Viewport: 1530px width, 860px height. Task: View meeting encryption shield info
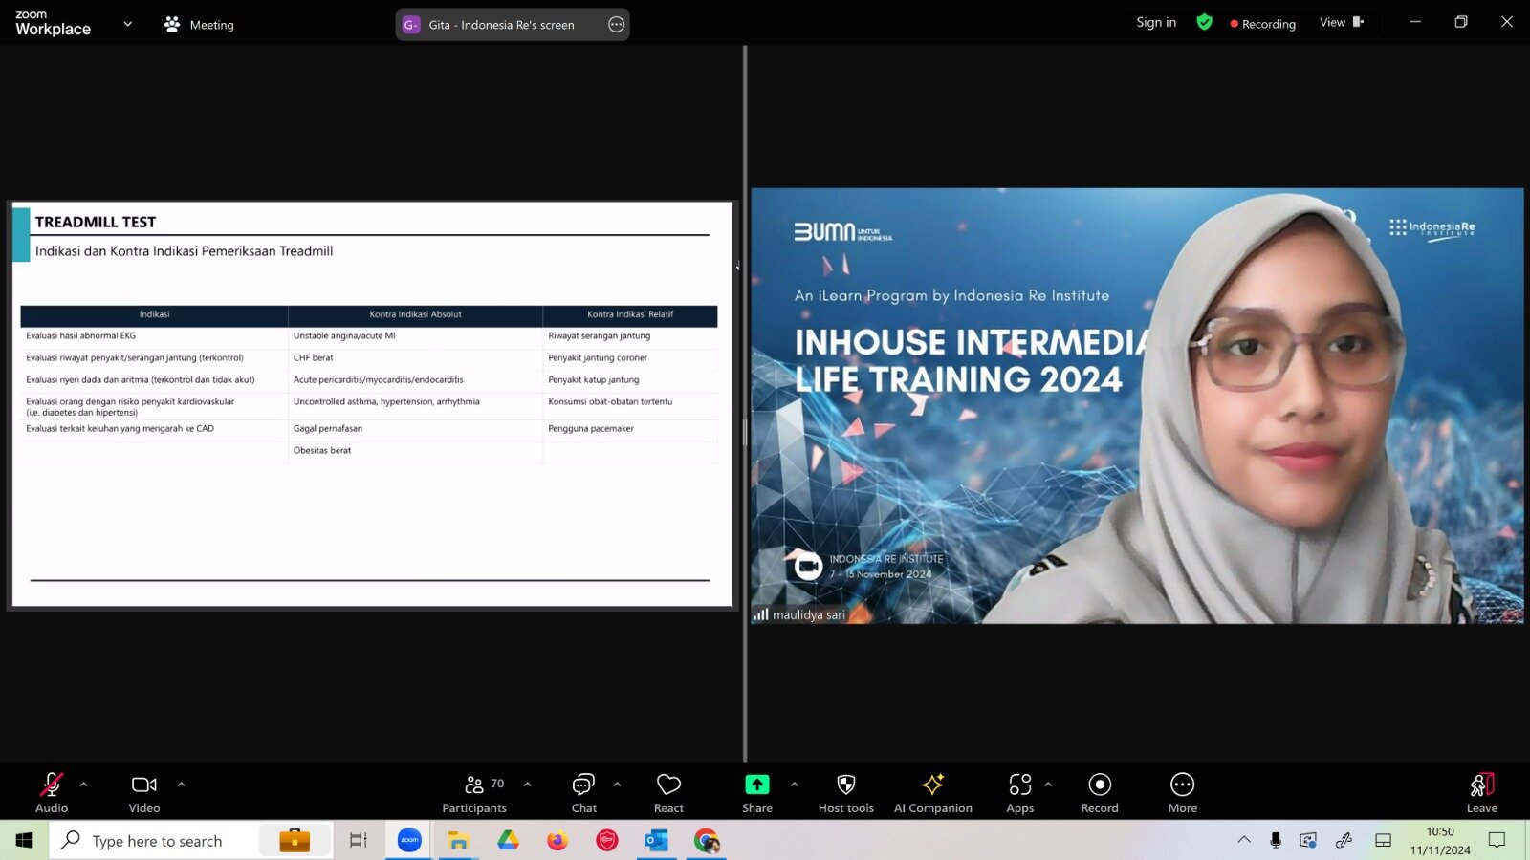click(1205, 22)
